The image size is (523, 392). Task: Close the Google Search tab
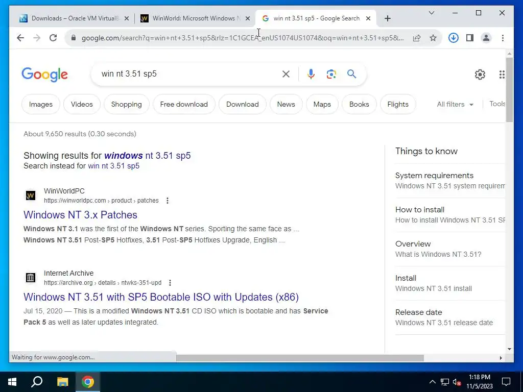[368, 19]
